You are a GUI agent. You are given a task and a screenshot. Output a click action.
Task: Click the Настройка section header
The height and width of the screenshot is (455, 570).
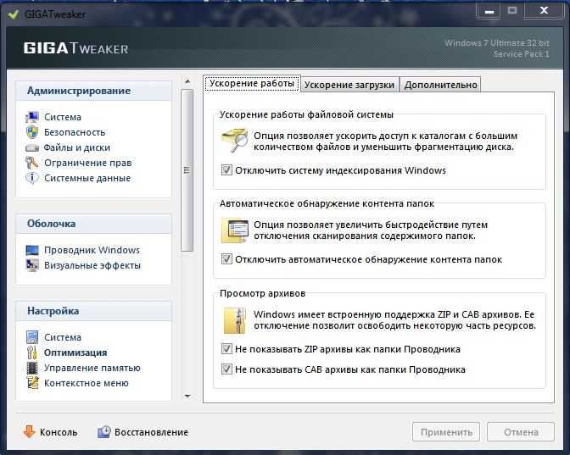coord(94,311)
